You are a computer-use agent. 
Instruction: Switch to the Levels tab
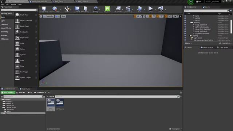click(x=206, y=7)
